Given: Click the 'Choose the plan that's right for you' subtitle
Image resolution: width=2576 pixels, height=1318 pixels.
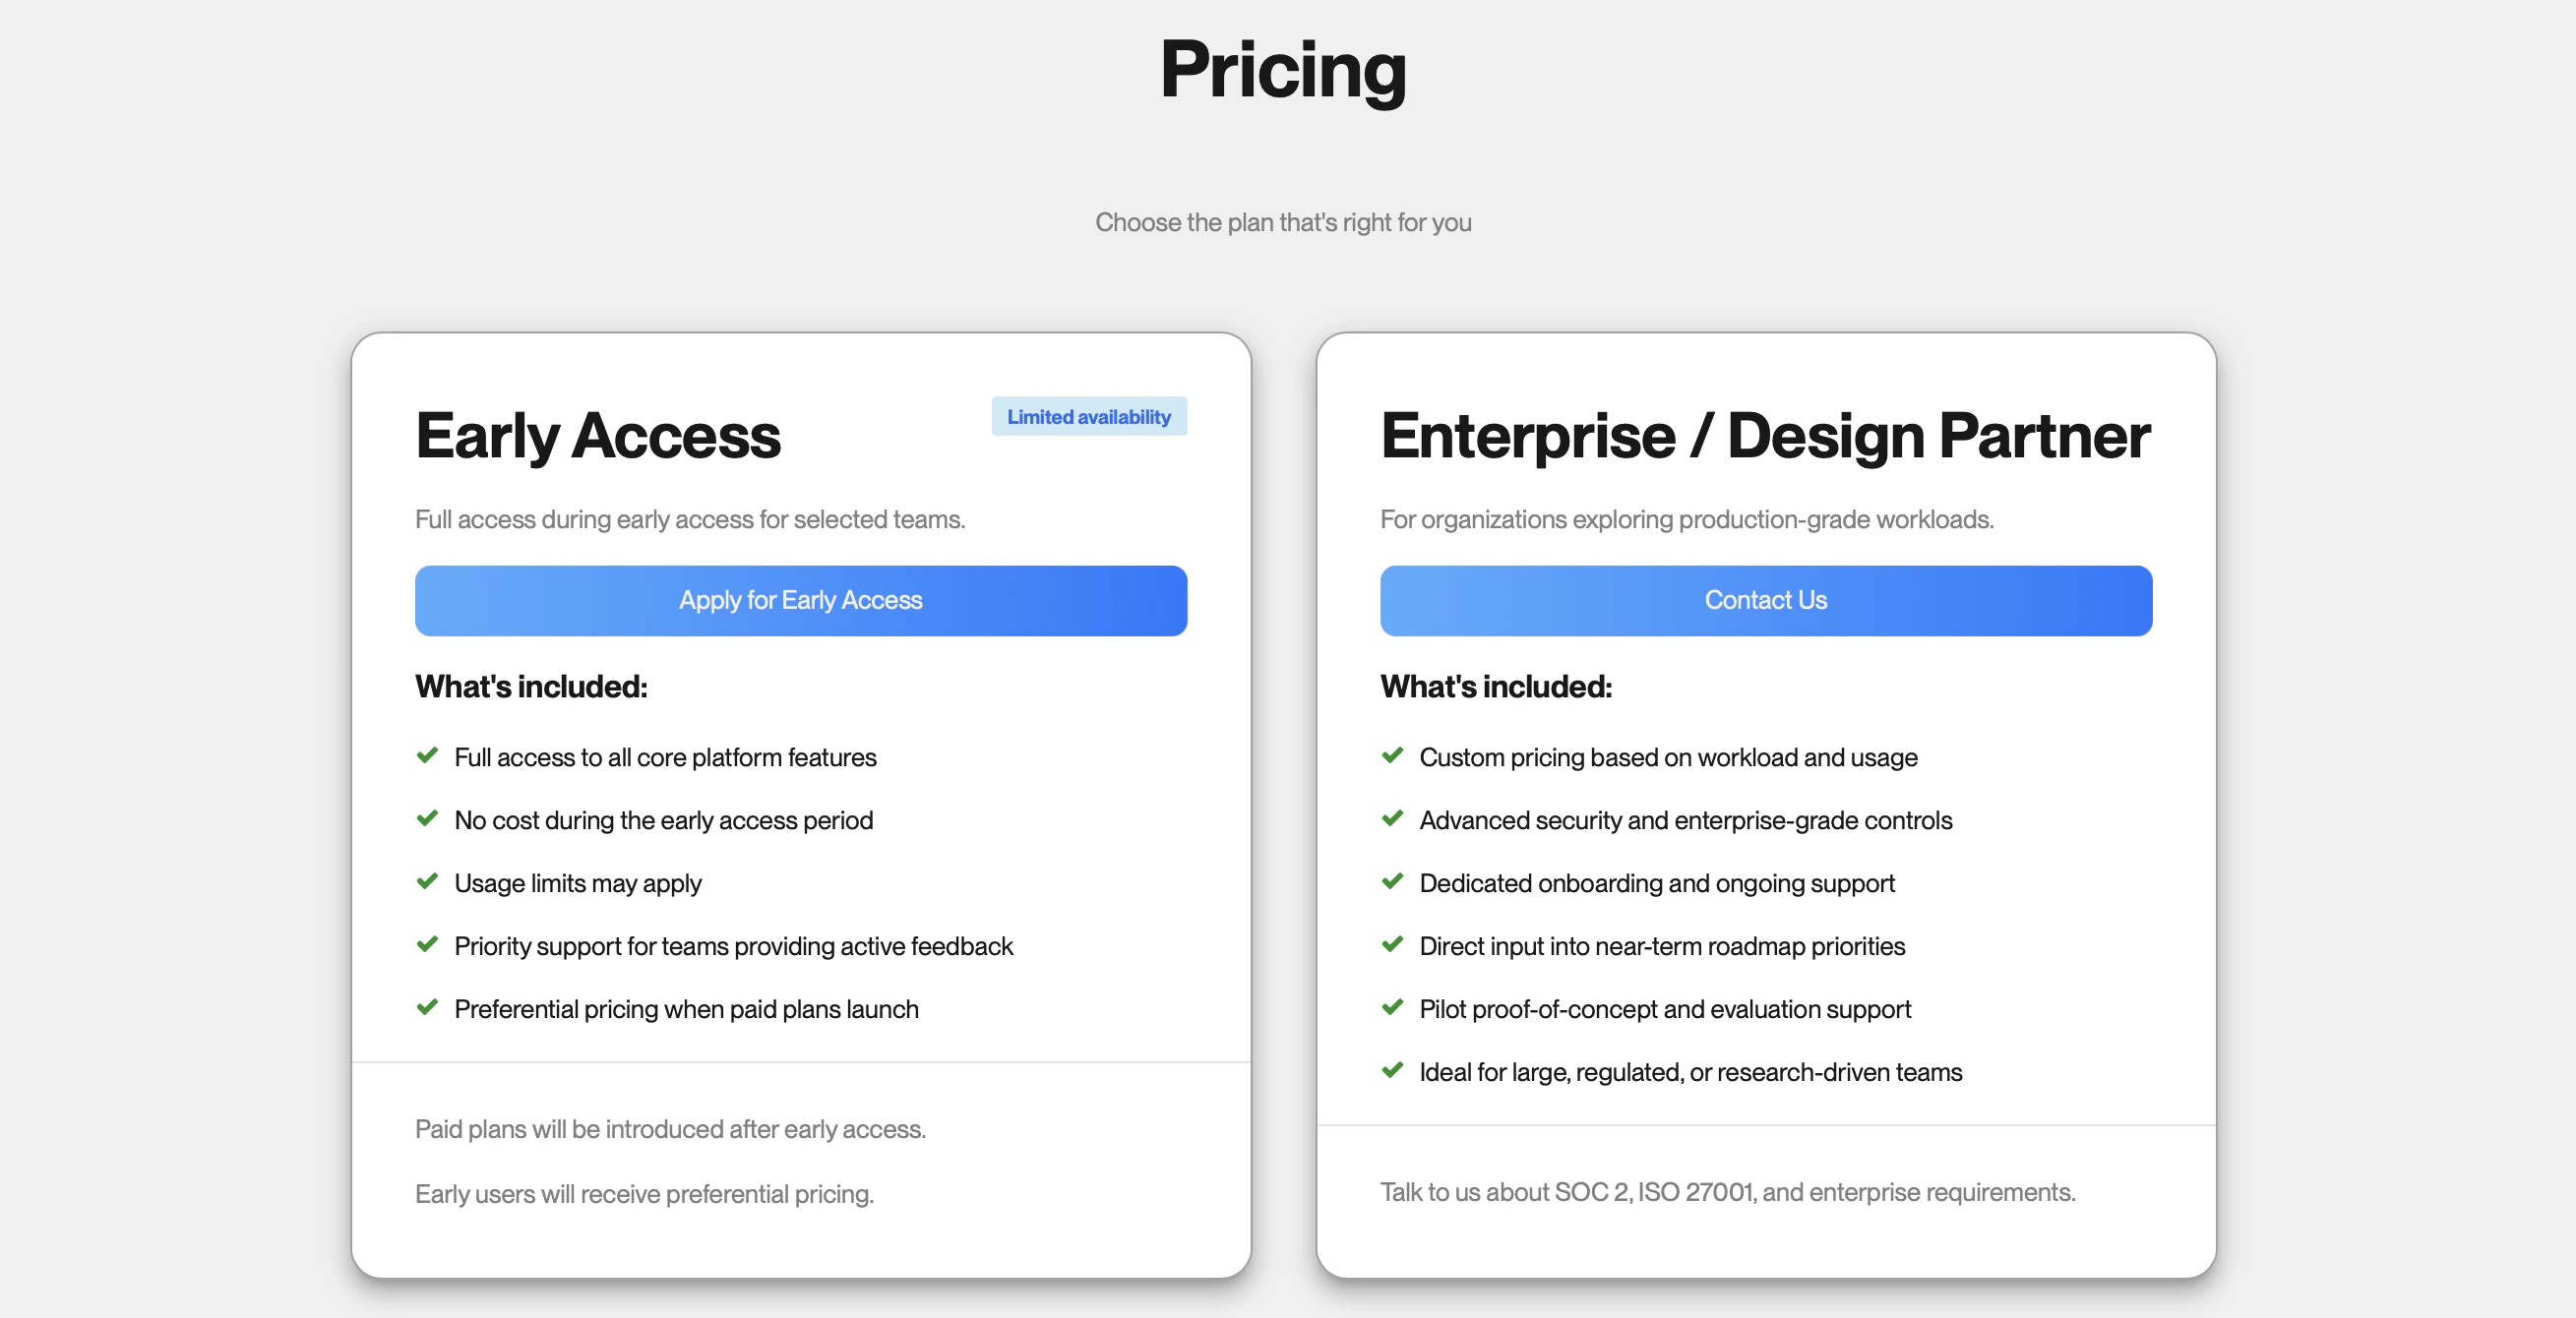Looking at the screenshot, I should click(x=1284, y=222).
